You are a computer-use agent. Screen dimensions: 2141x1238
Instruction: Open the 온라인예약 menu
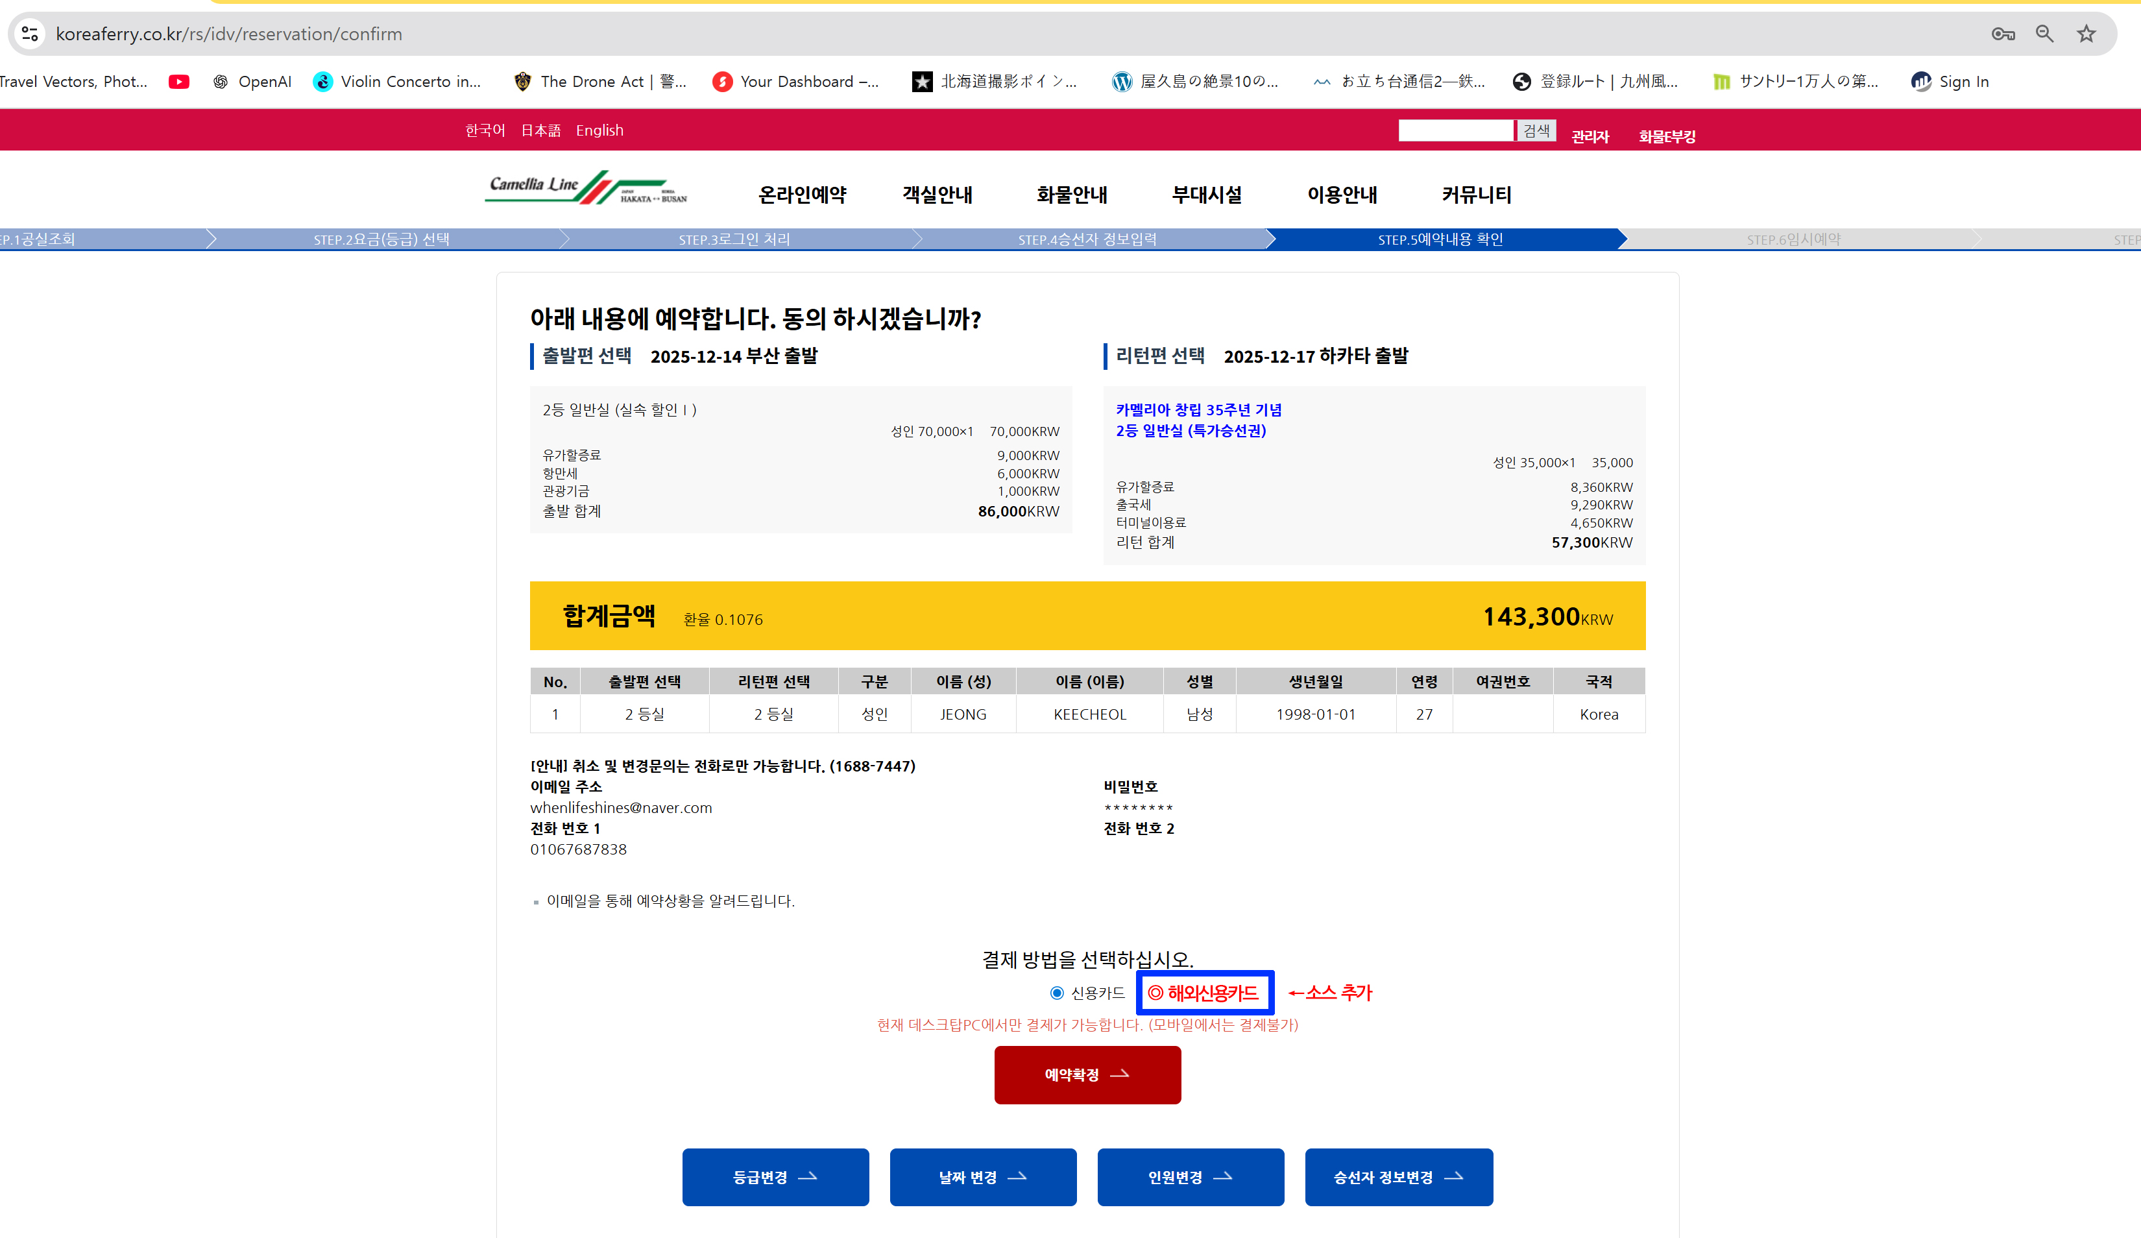click(x=802, y=195)
